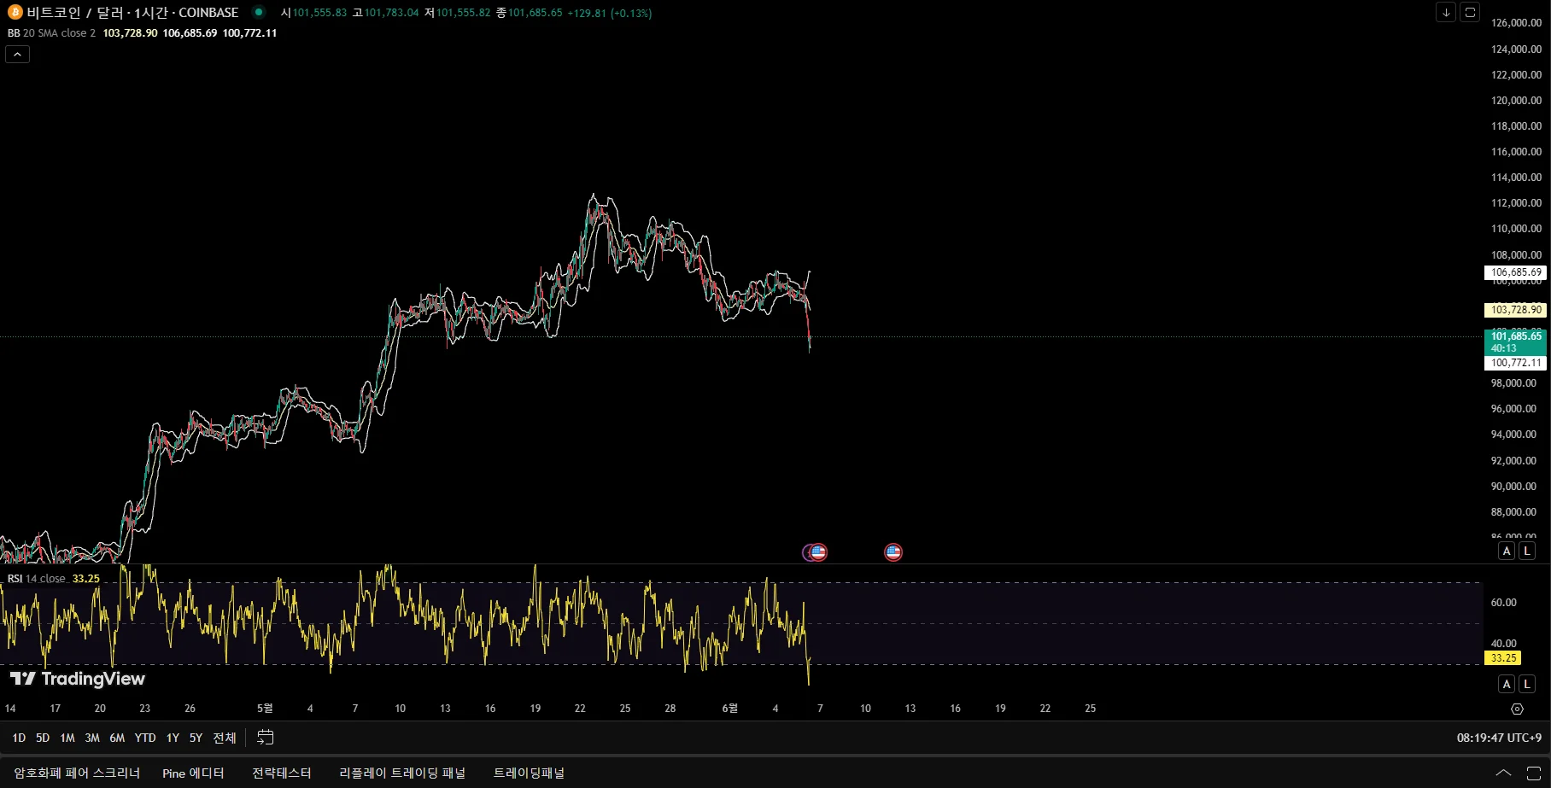Screen dimensions: 1551x788
Task: Open the Pine 에디터 tab
Action: pyautogui.click(x=193, y=773)
